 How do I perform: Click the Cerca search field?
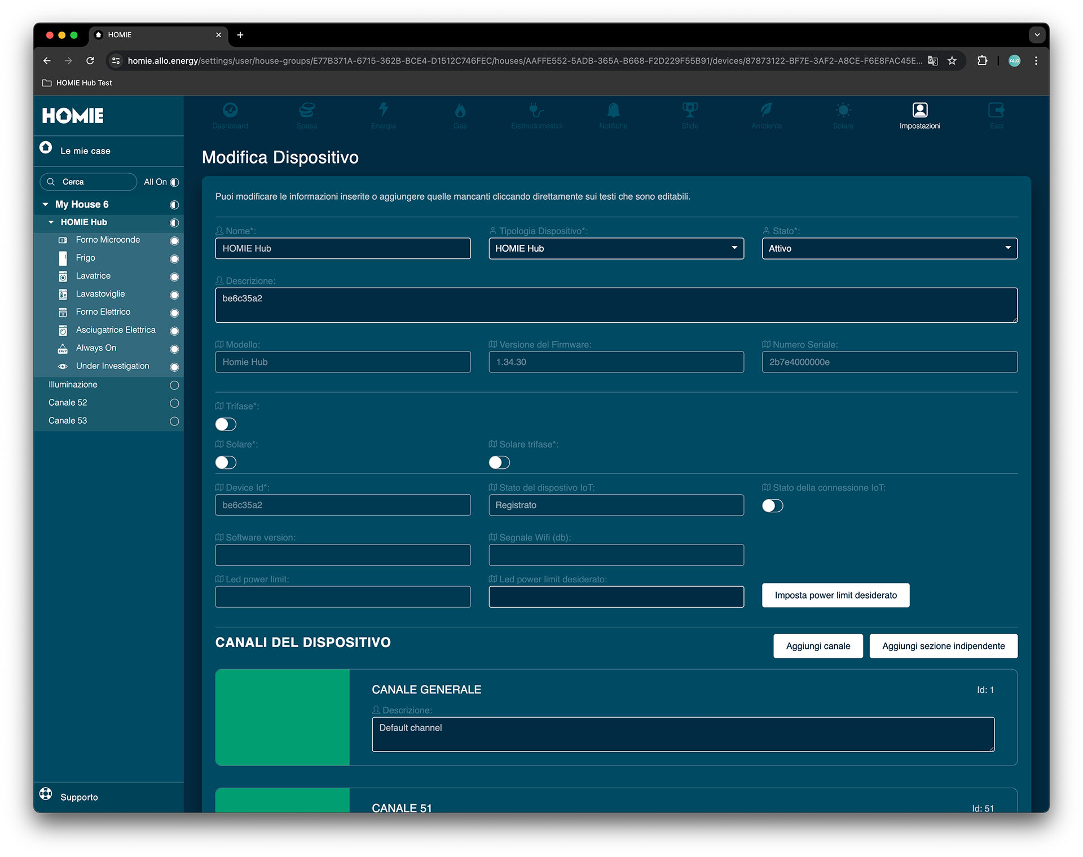click(x=89, y=182)
